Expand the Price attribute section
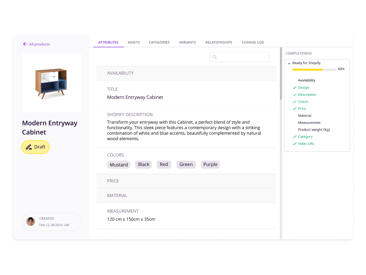The height and width of the screenshot is (275, 366). pyautogui.click(x=185, y=181)
